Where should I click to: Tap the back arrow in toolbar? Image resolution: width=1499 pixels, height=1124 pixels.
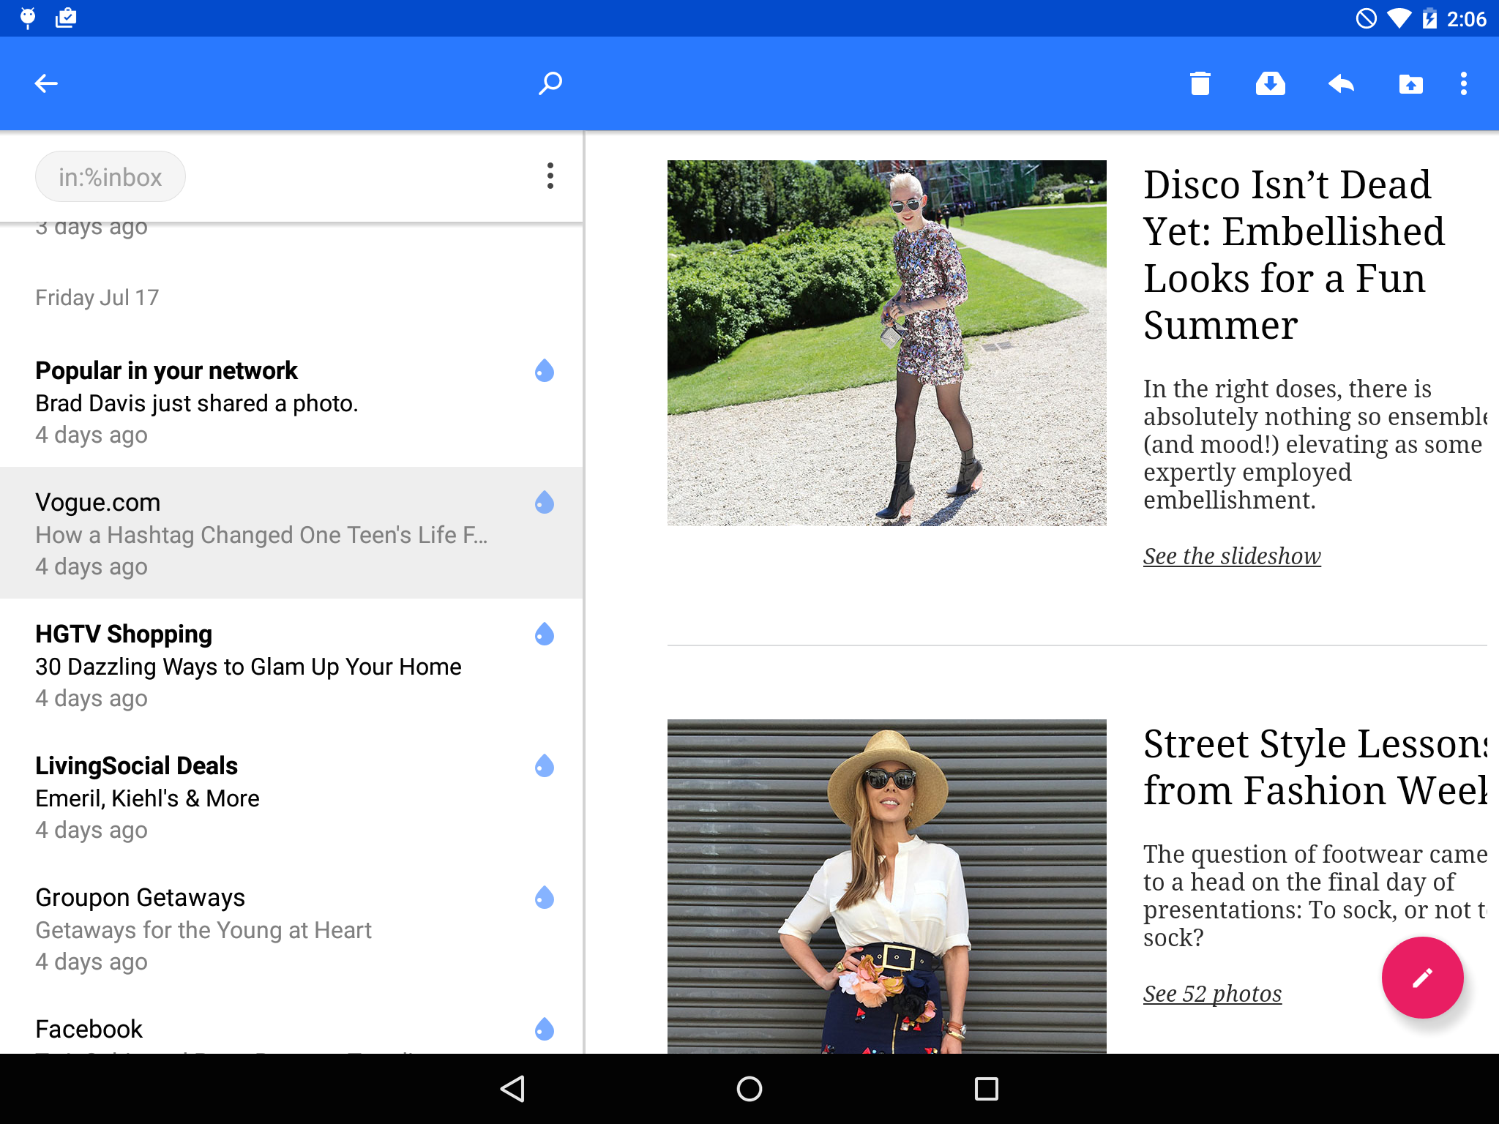[x=45, y=83]
